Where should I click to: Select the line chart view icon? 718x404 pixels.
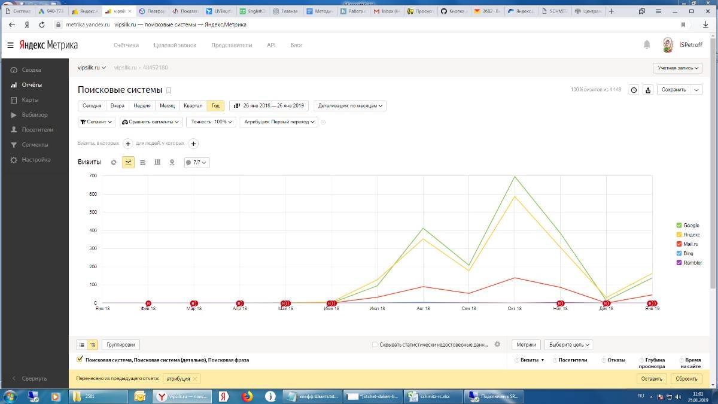[x=128, y=162]
